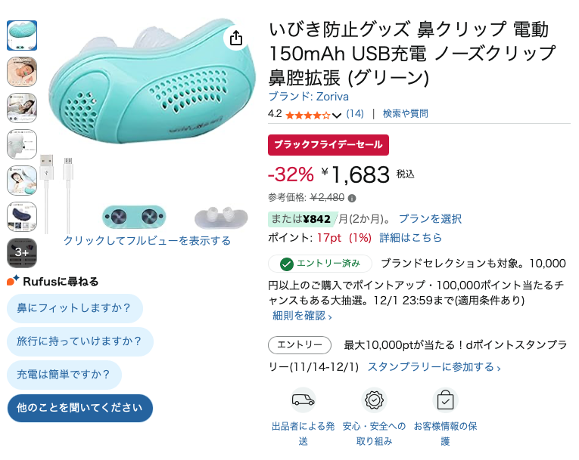The width and height of the screenshot is (579, 460).
Task: Select the 充電は簡単ですか？ suggestion
Action: [64, 375]
